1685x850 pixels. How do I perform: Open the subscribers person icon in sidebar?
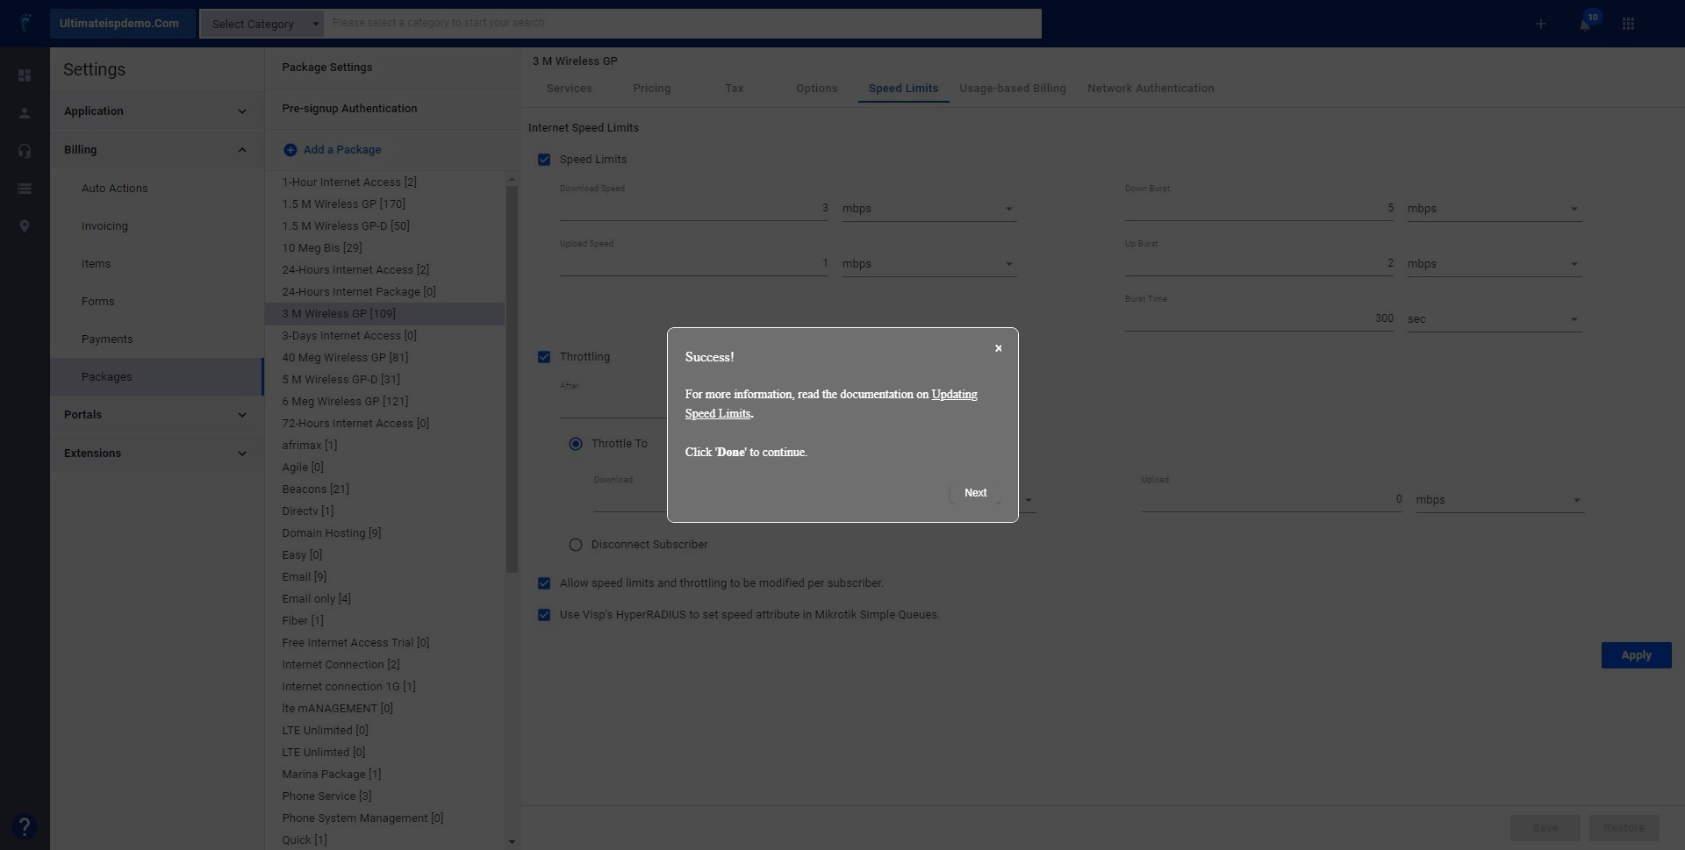(x=25, y=113)
